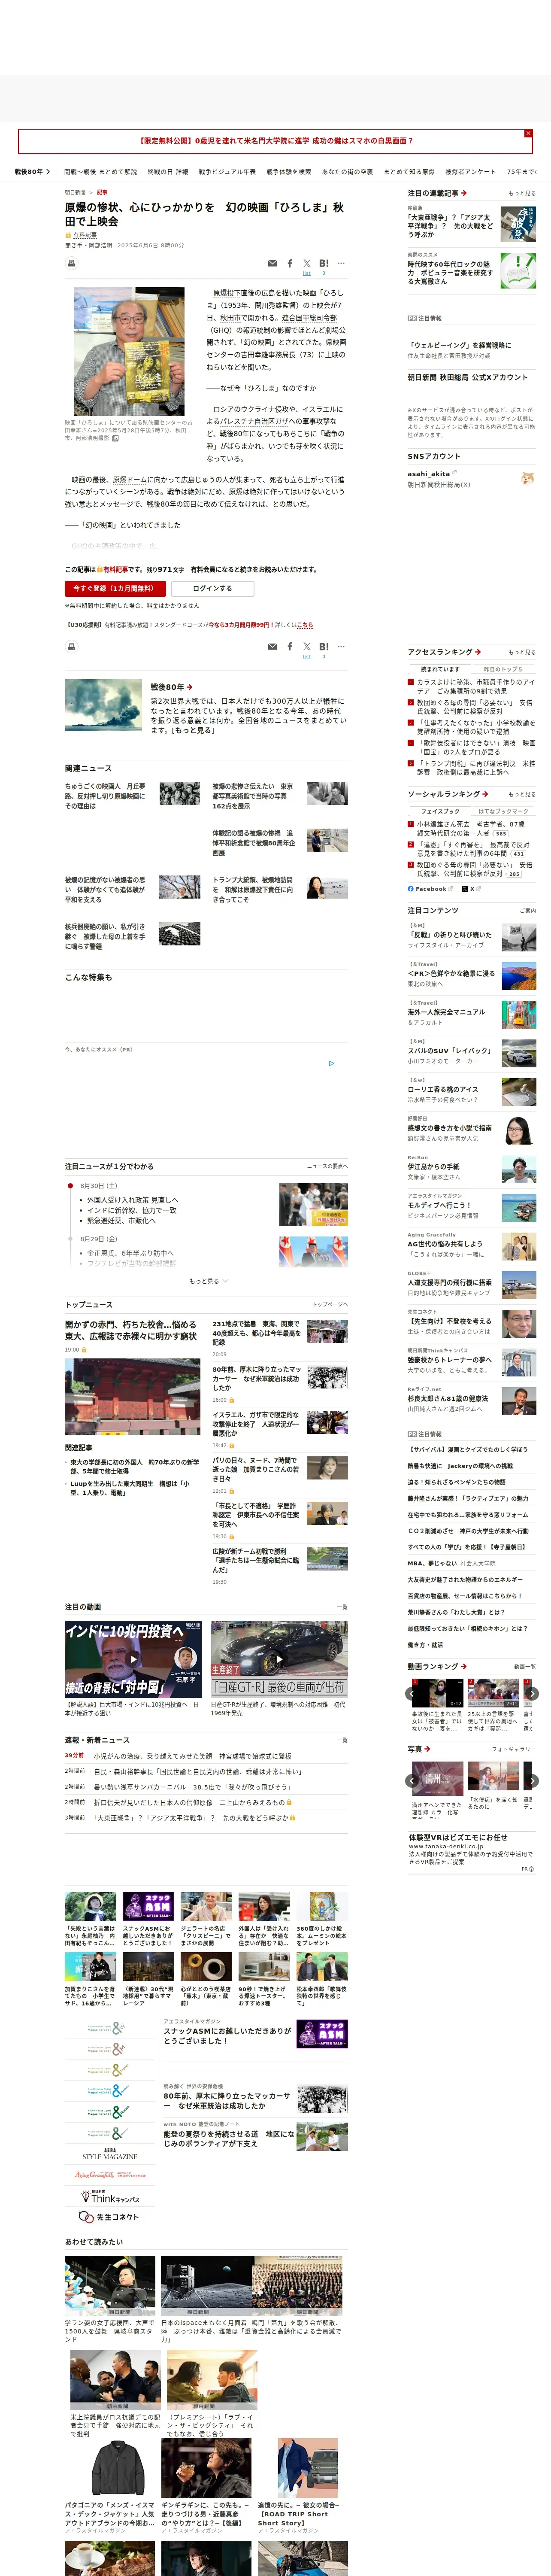The image size is (551, 2576).
Task: Open あなたの街の空襲 nav item
Action: click(x=348, y=172)
